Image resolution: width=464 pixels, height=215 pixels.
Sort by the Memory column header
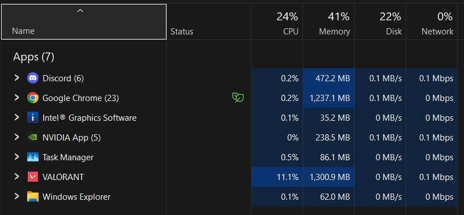click(329, 21)
